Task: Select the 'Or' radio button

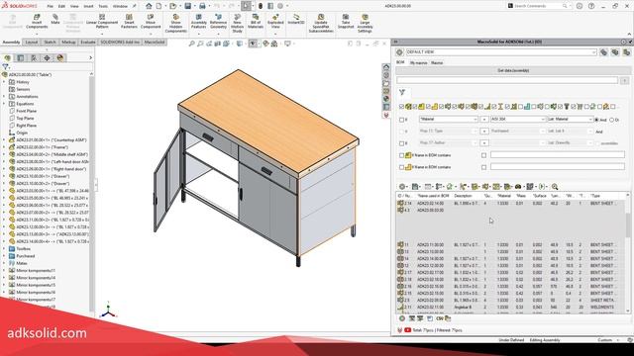Action: point(612,120)
